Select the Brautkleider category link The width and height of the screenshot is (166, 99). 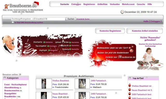point(10,96)
